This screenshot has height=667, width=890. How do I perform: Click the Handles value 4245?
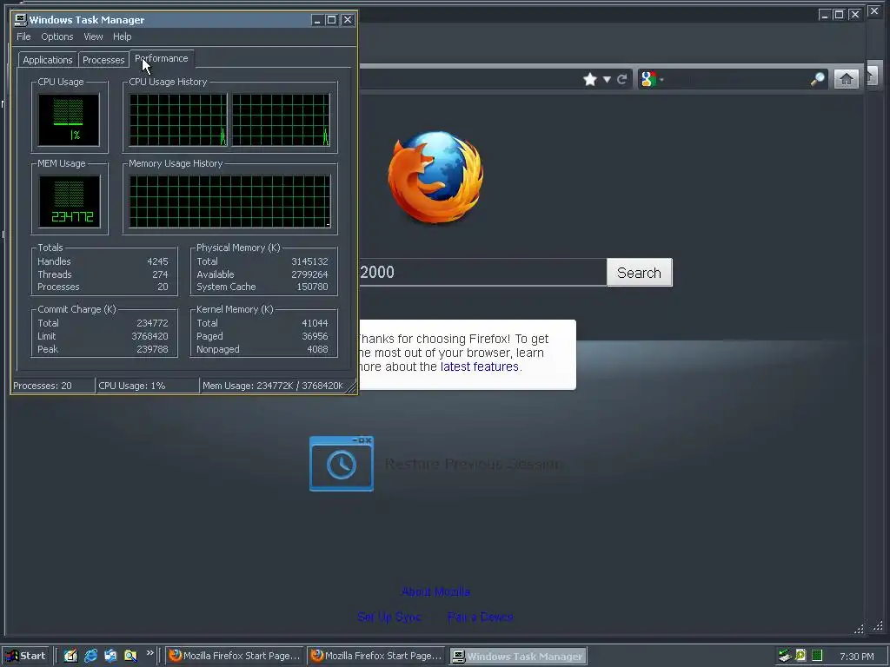click(157, 261)
